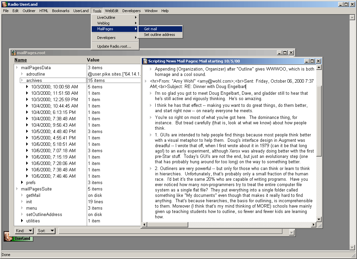Click the Scripting News Mail Pages window icon
Viewport: 357px width, 259px height.
[x=145, y=61]
